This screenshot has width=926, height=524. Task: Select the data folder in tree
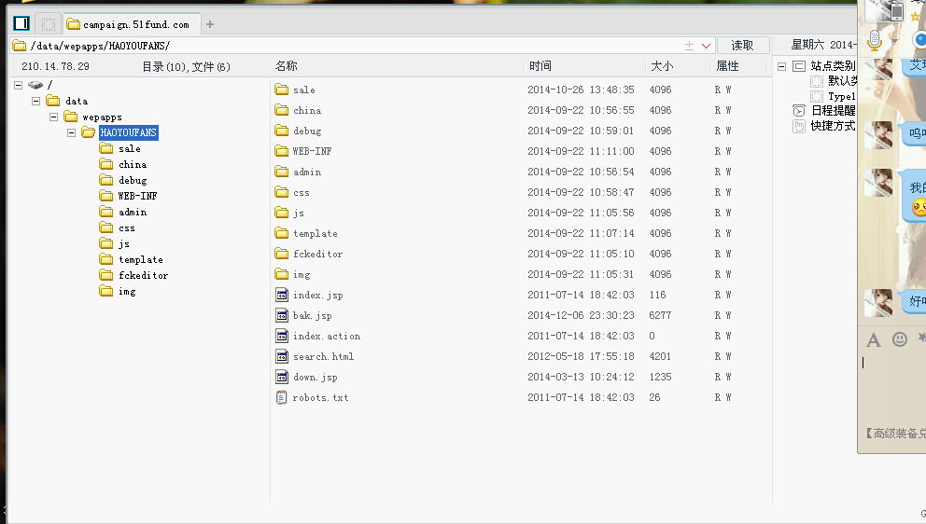[77, 101]
